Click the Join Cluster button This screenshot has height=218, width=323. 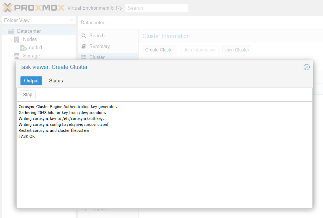click(237, 50)
